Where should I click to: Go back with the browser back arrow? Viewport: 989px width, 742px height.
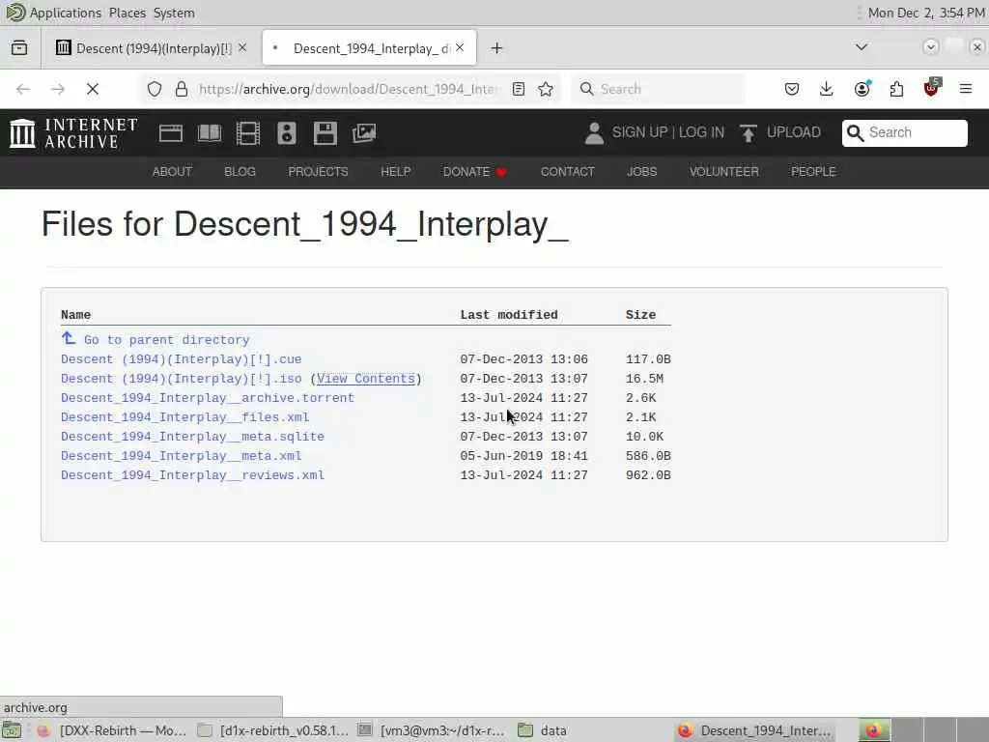coord(23,89)
